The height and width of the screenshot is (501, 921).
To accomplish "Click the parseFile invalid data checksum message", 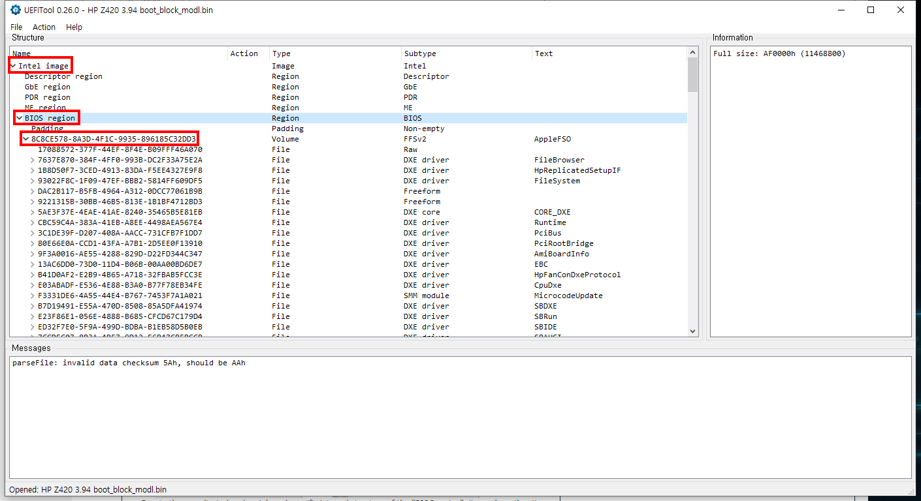I will (129, 363).
